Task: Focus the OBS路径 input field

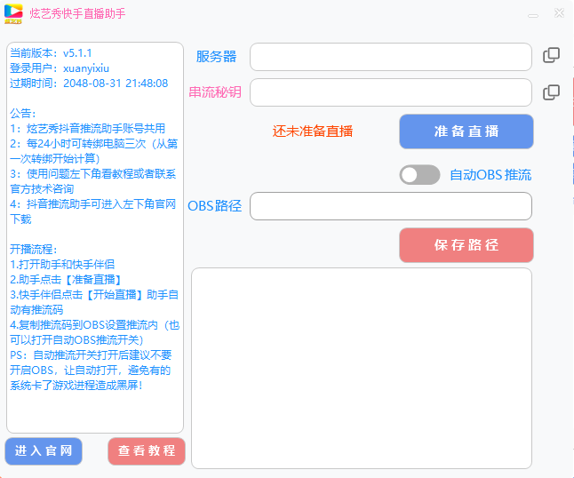Action: 391,206
